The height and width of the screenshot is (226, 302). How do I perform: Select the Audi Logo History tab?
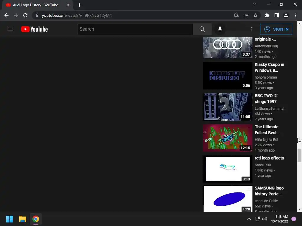pos(37,5)
